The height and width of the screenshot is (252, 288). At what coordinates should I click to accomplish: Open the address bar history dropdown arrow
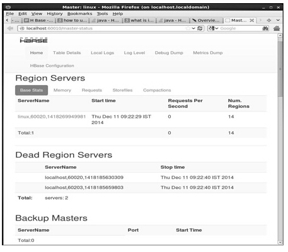point(193,28)
